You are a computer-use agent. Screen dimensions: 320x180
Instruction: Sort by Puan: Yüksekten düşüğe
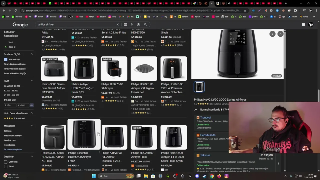(15, 73)
